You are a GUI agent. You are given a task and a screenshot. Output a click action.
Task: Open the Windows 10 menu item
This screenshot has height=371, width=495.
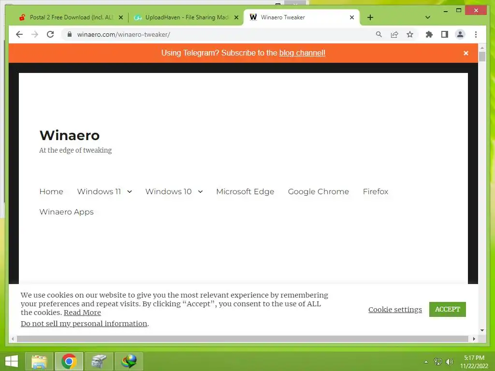168,191
